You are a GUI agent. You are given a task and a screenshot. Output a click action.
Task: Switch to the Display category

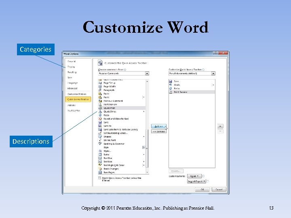coord(71,67)
